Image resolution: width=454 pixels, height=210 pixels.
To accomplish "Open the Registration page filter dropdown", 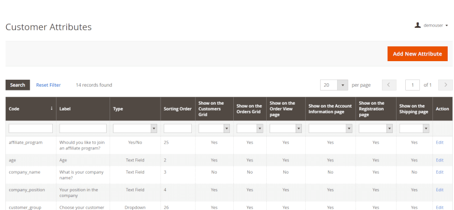I will [376, 128].
